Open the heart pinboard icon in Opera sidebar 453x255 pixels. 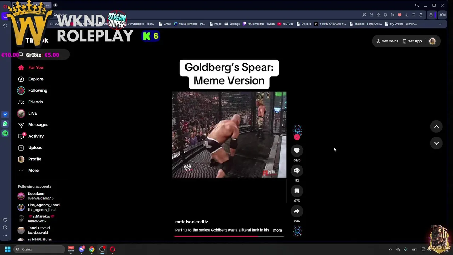tap(5, 220)
